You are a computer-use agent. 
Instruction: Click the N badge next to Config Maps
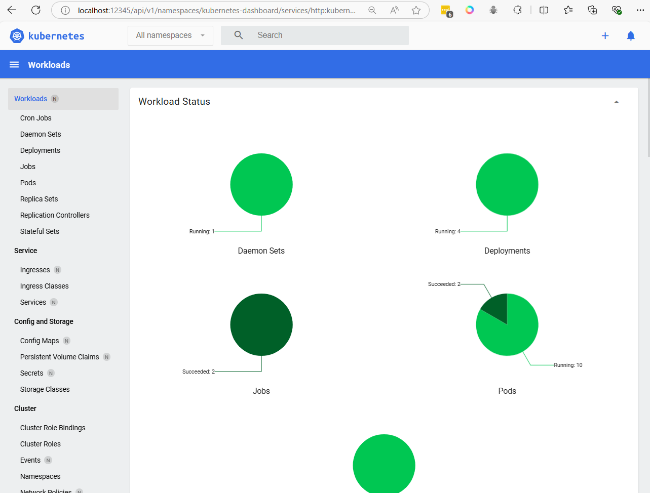[67, 341]
